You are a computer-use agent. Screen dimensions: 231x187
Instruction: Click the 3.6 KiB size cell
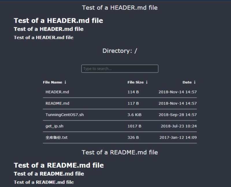point(134,115)
